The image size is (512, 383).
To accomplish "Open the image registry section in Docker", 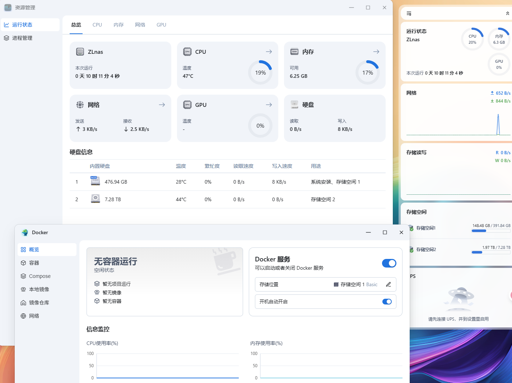I will (39, 303).
